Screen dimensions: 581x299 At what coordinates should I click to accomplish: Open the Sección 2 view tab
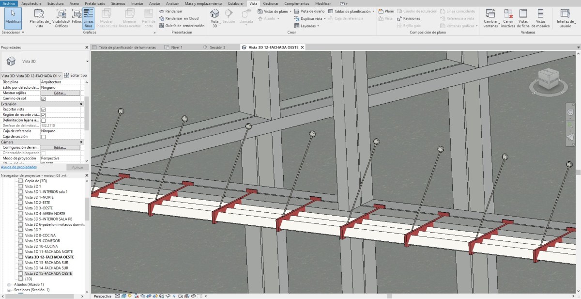coord(217,47)
